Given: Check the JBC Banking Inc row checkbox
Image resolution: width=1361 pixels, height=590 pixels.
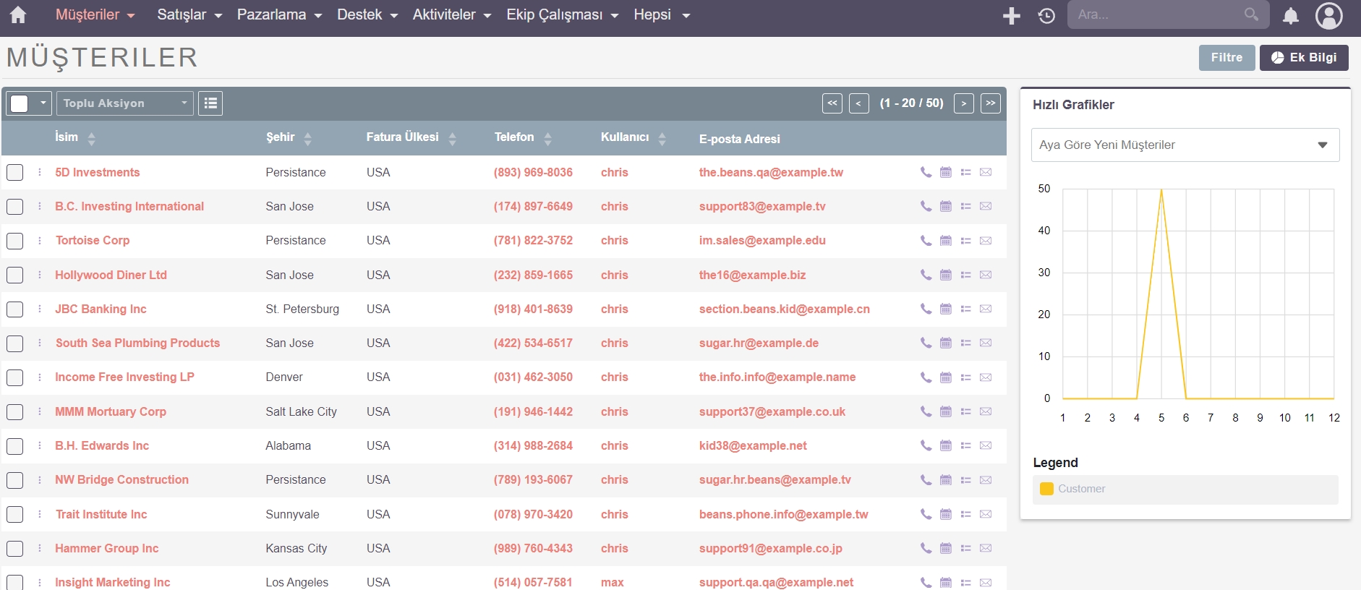Looking at the screenshot, I should click(14, 309).
